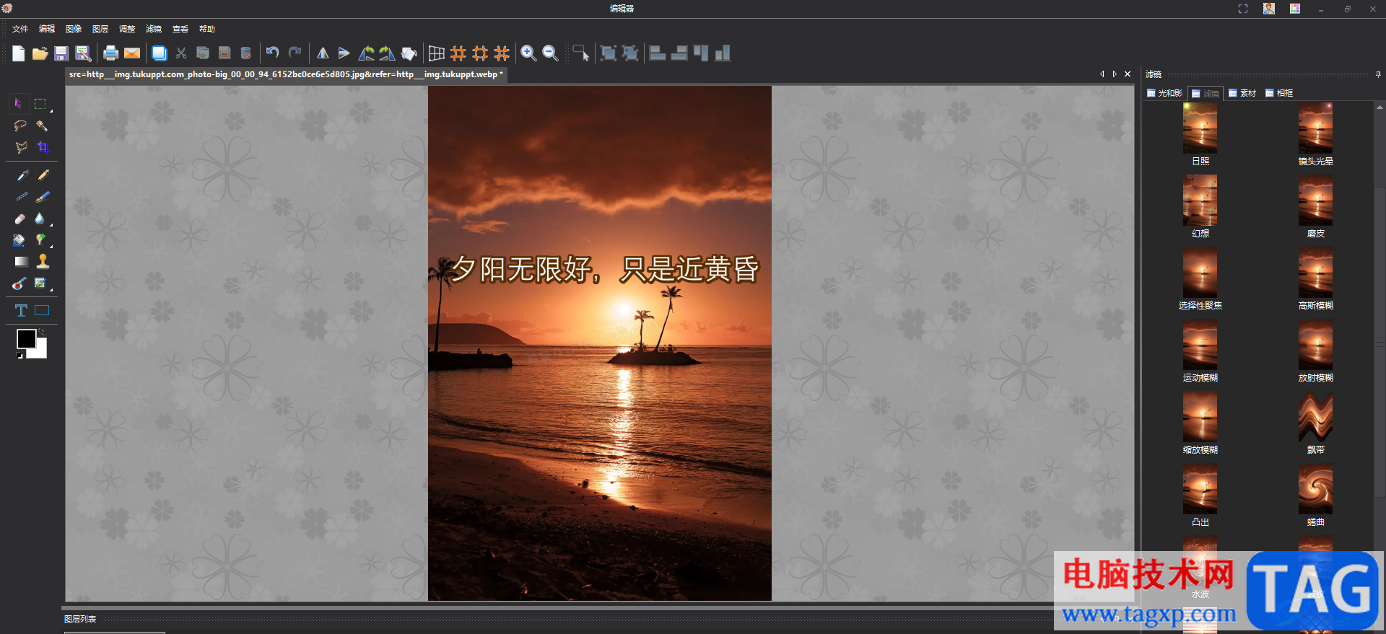Screen dimensions: 1386x634
Task: Select the Lasso tool
Action: pos(20,126)
